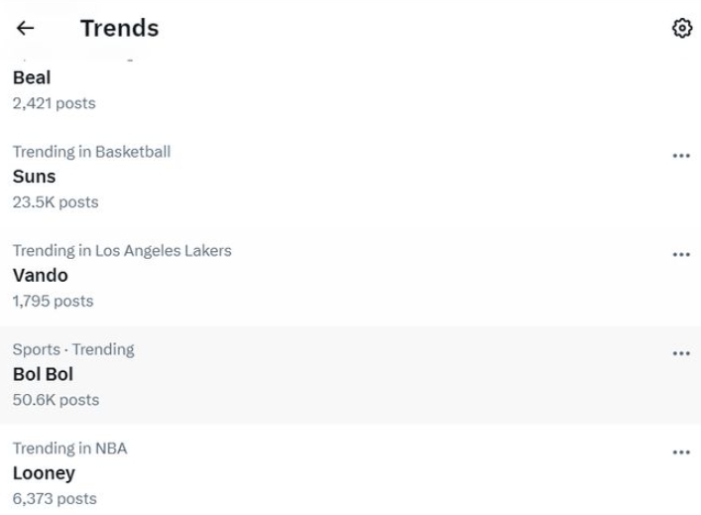Open the Trends settings gear
This screenshot has height=515, width=701.
click(681, 29)
